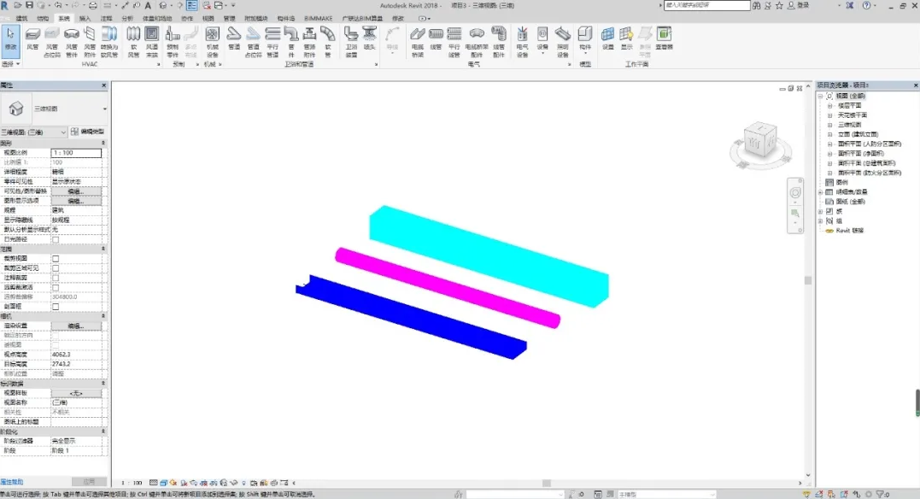Switch to the 注释 ribbon tab

[x=106, y=18]
